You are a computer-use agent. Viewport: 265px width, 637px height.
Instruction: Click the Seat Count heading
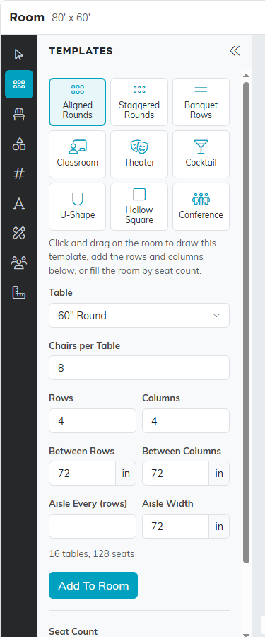pos(73,631)
